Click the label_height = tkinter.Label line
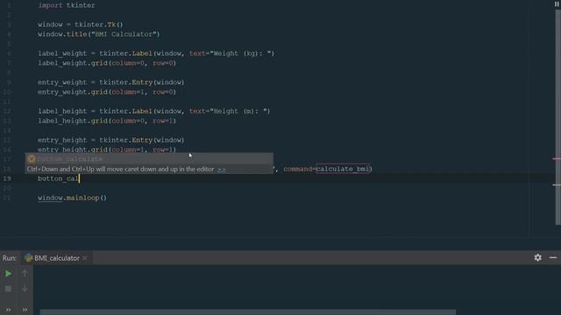 [154, 111]
